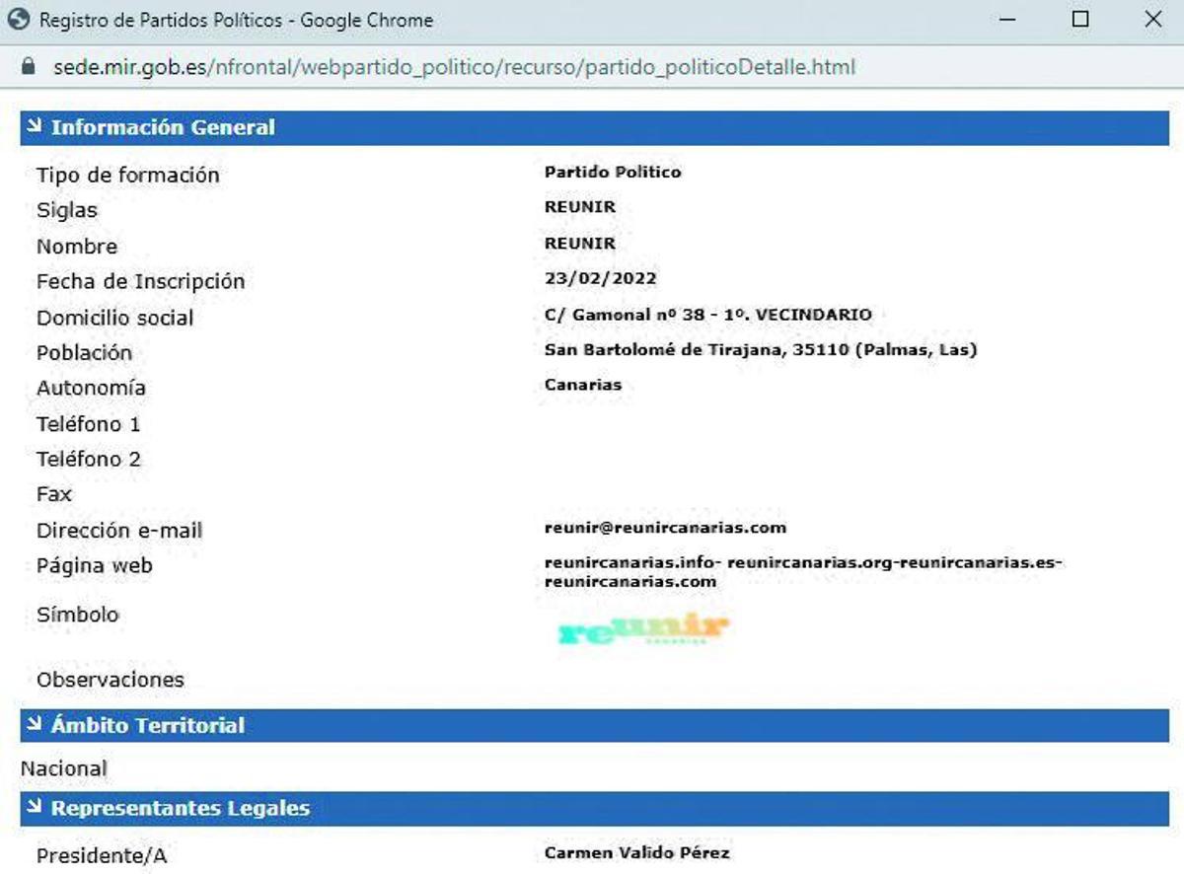Click the Población value San Bartolomé de Tirajana
The image size is (1184, 874).
760,350
